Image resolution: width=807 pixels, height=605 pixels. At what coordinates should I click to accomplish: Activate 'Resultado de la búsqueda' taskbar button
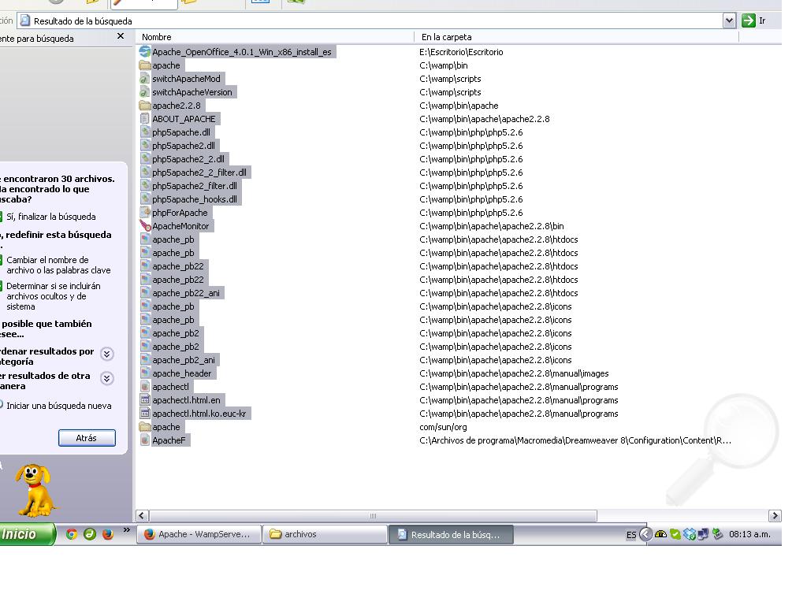pyautogui.click(x=451, y=535)
